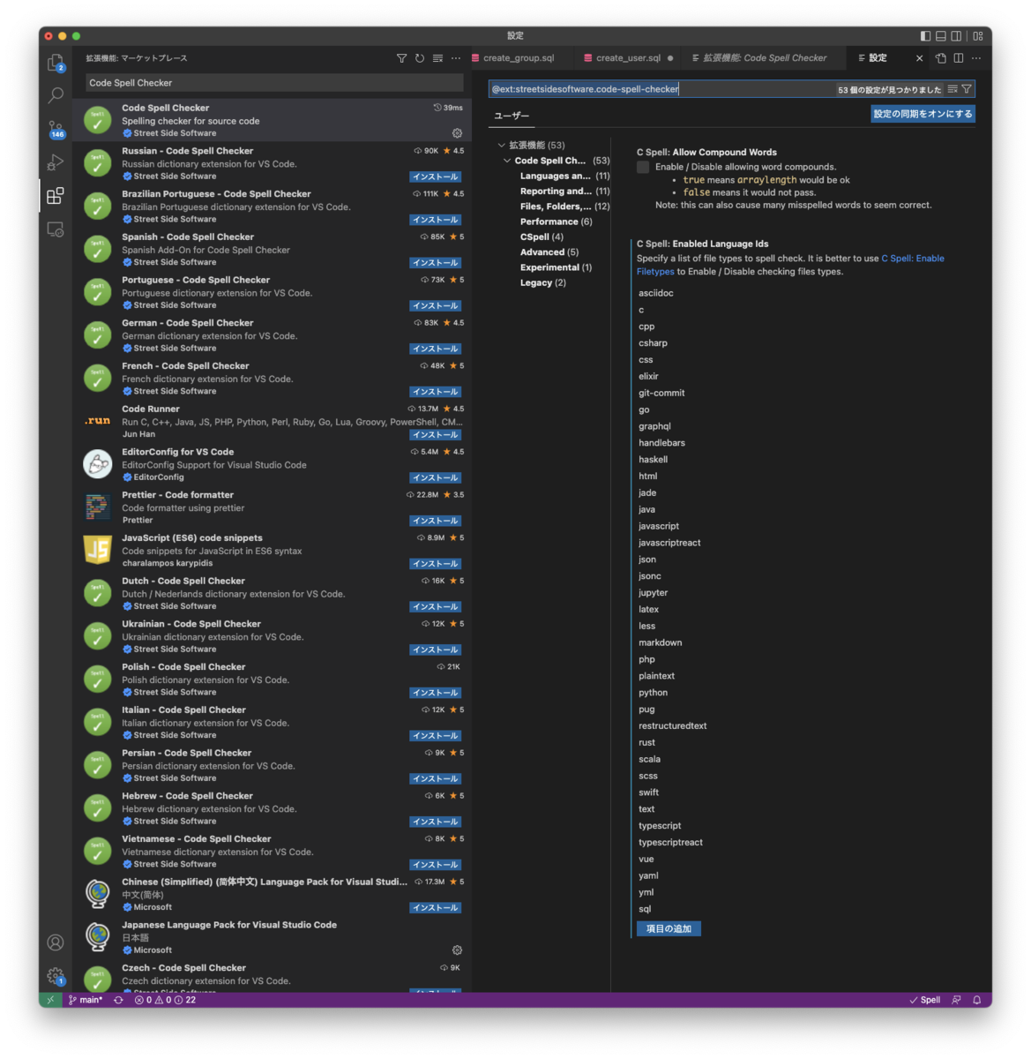1031x1059 pixels.
Task: Collapse the 拡張機能 (53) tree section
Action: pos(501,145)
